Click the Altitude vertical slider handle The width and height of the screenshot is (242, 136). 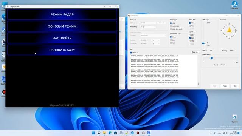tap(203, 43)
